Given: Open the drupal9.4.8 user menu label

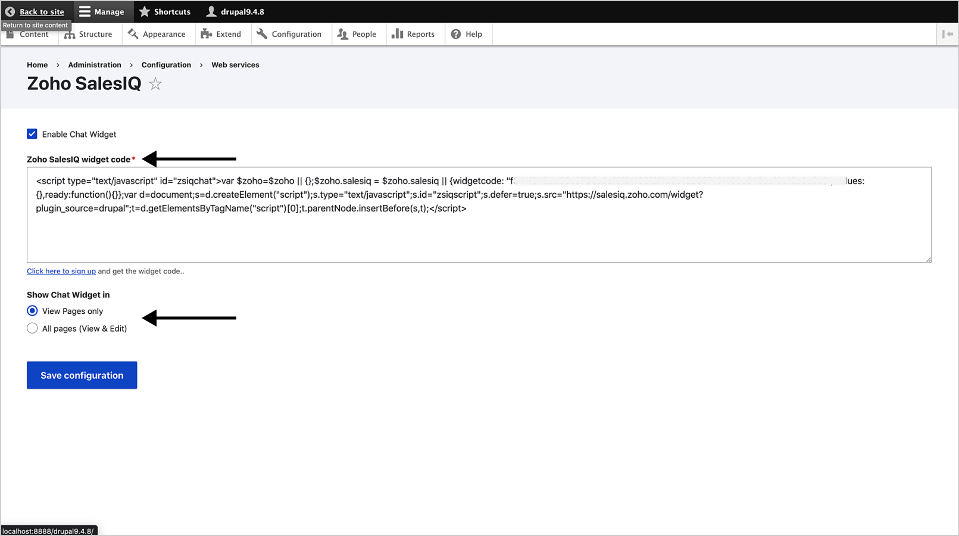Looking at the screenshot, I should click(242, 12).
